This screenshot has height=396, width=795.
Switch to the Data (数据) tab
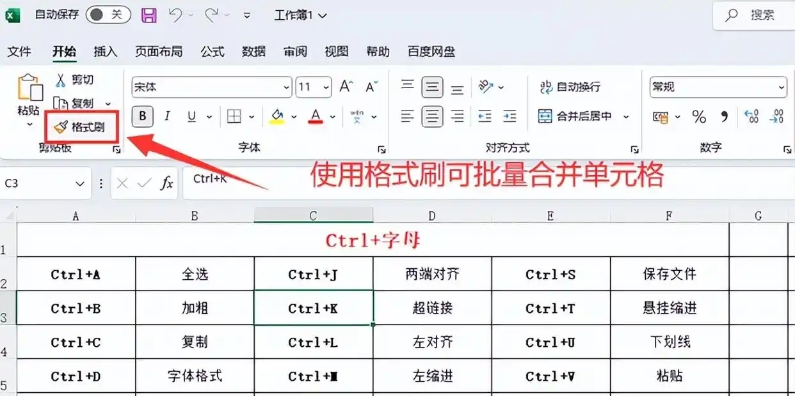254,52
